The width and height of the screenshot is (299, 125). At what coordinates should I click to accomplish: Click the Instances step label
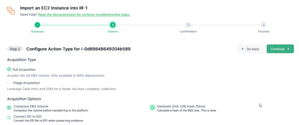(x=37, y=31)
